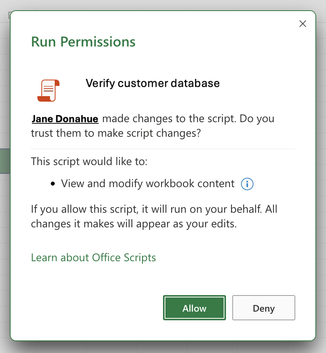326x353 pixels.
Task: Select the 'Verify customer database' script name
Action: click(152, 83)
